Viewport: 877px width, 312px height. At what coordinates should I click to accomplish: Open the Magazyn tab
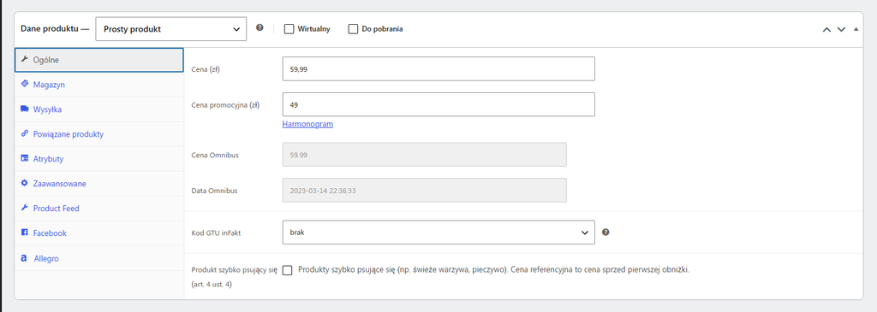(x=99, y=85)
